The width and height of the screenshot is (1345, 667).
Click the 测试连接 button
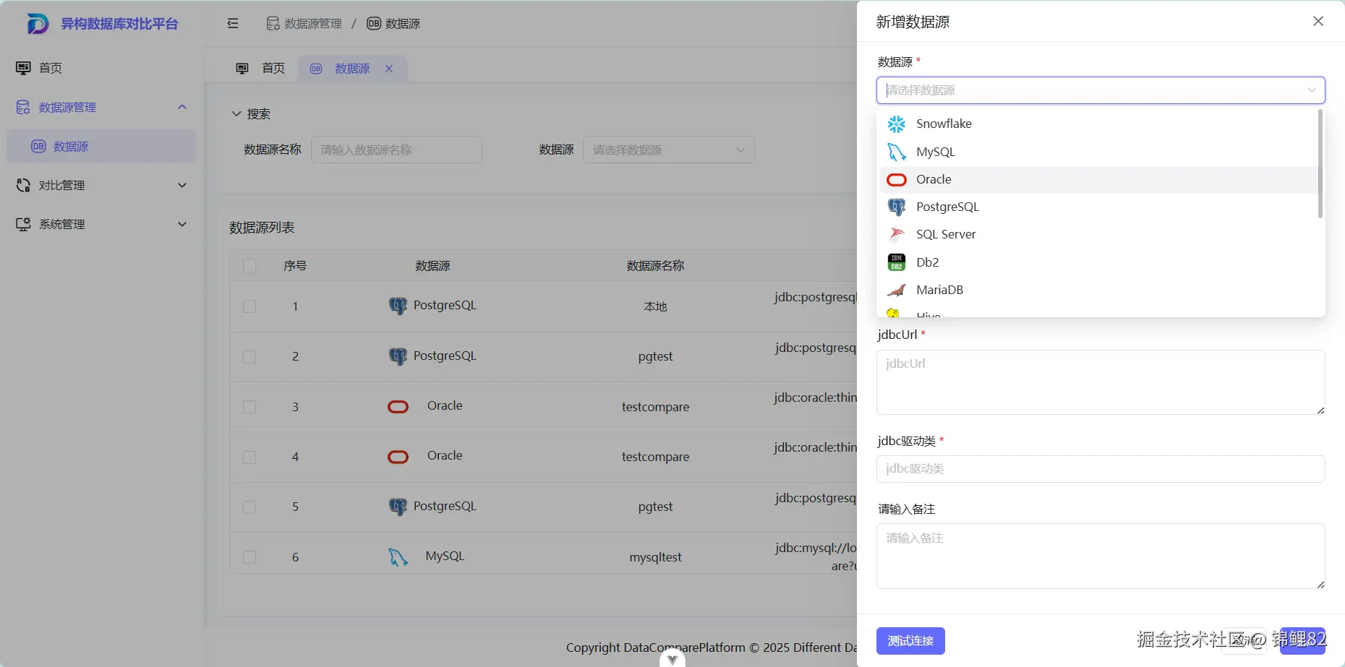point(910,641)
